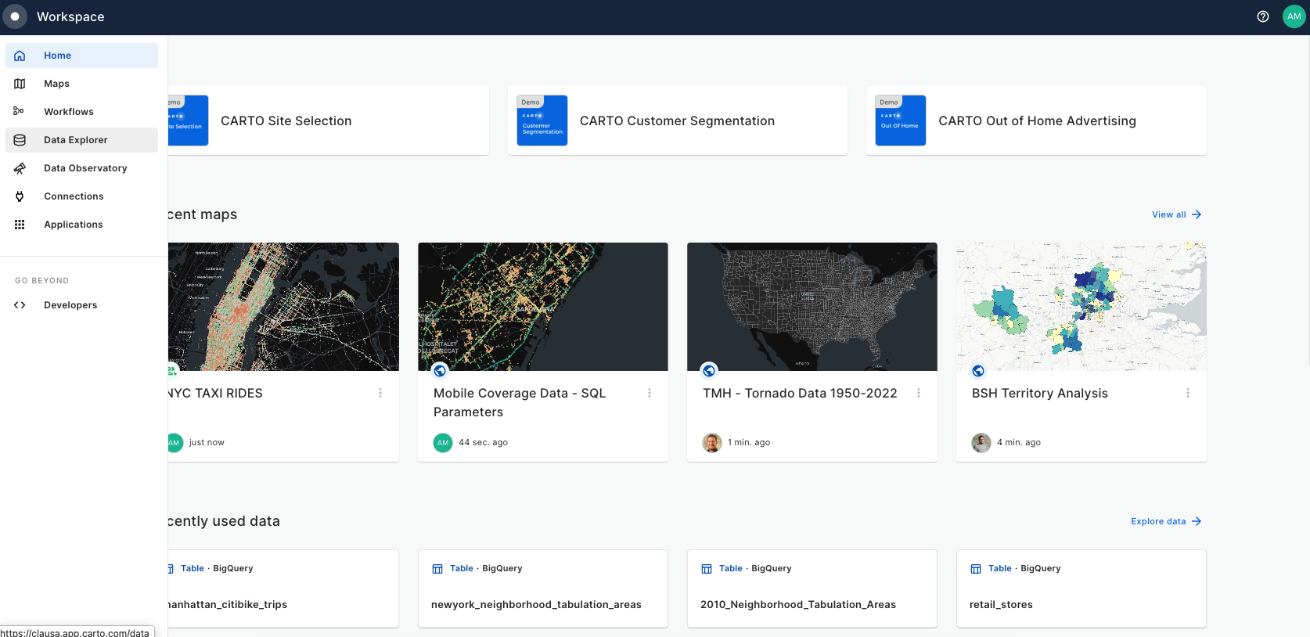Open the AM user account avatar
1310x637 pixels.
pos(1294,16)
